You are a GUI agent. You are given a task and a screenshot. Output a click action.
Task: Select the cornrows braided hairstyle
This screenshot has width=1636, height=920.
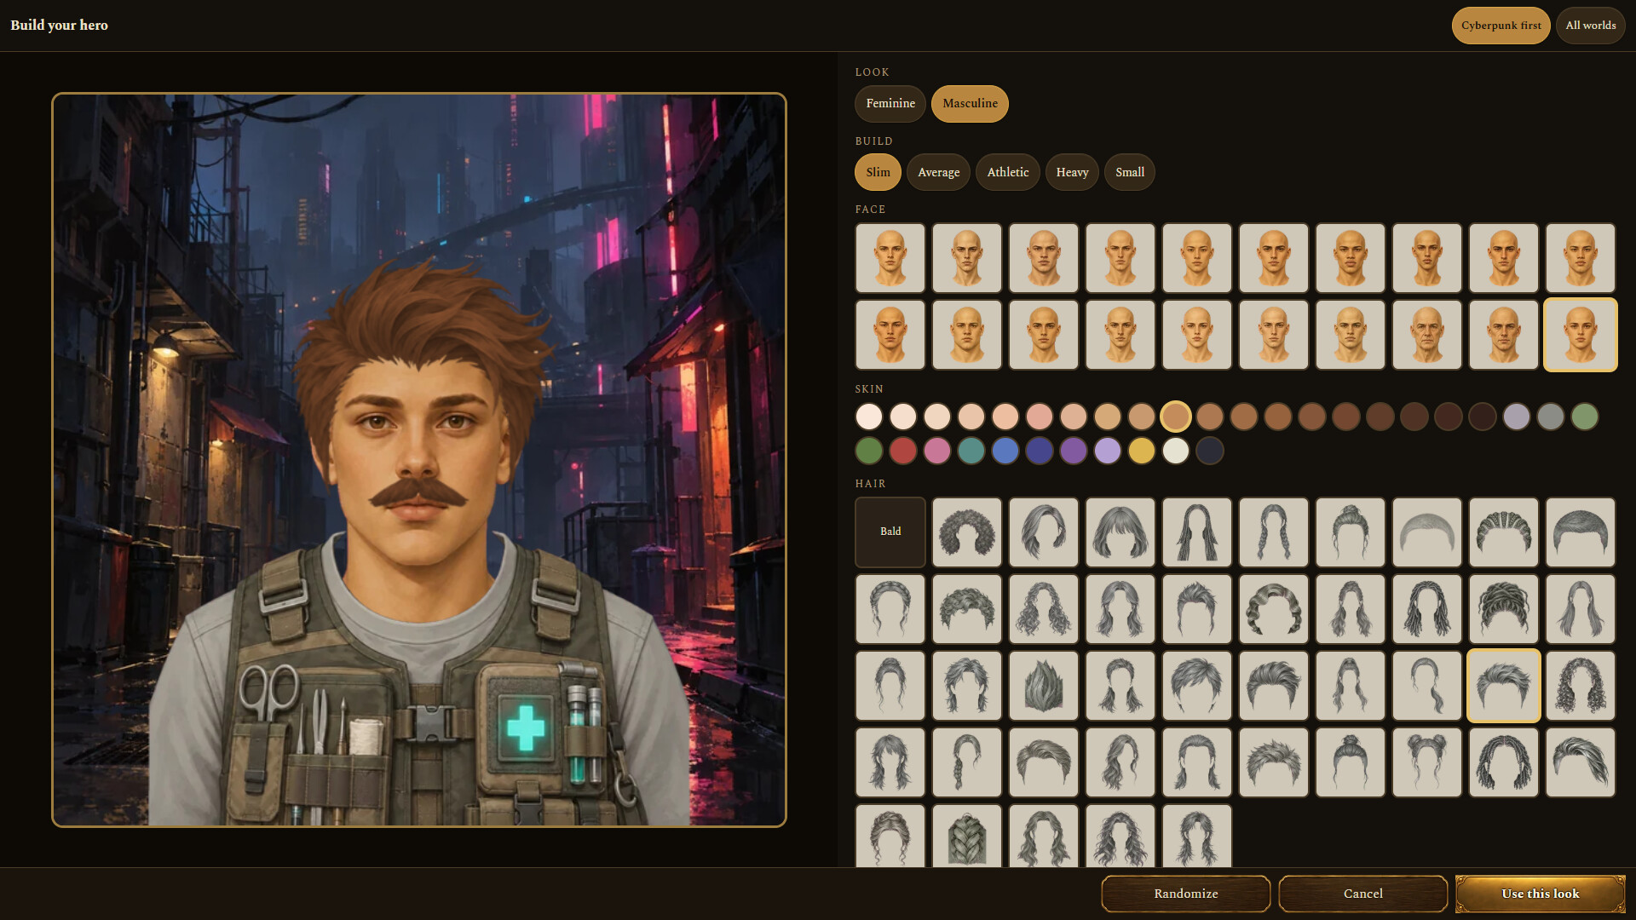point(1504,532)
